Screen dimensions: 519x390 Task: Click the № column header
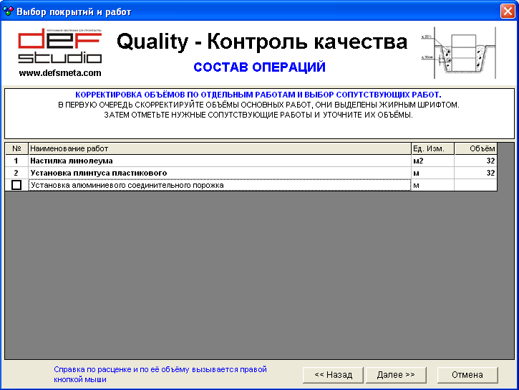click(16, 148)
